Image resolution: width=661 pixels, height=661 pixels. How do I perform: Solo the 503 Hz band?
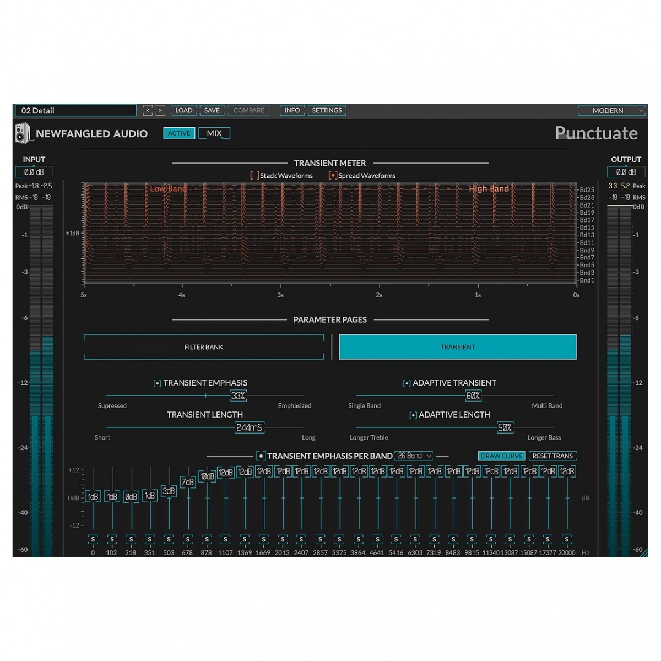[x=169, y=539]
